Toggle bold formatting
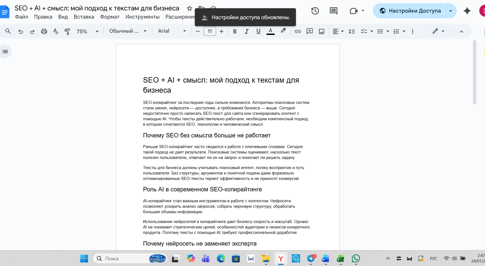485x266 pixels. tap(235, 31)
